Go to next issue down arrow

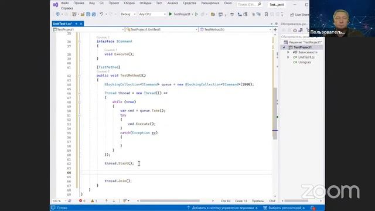pos(114,201)
